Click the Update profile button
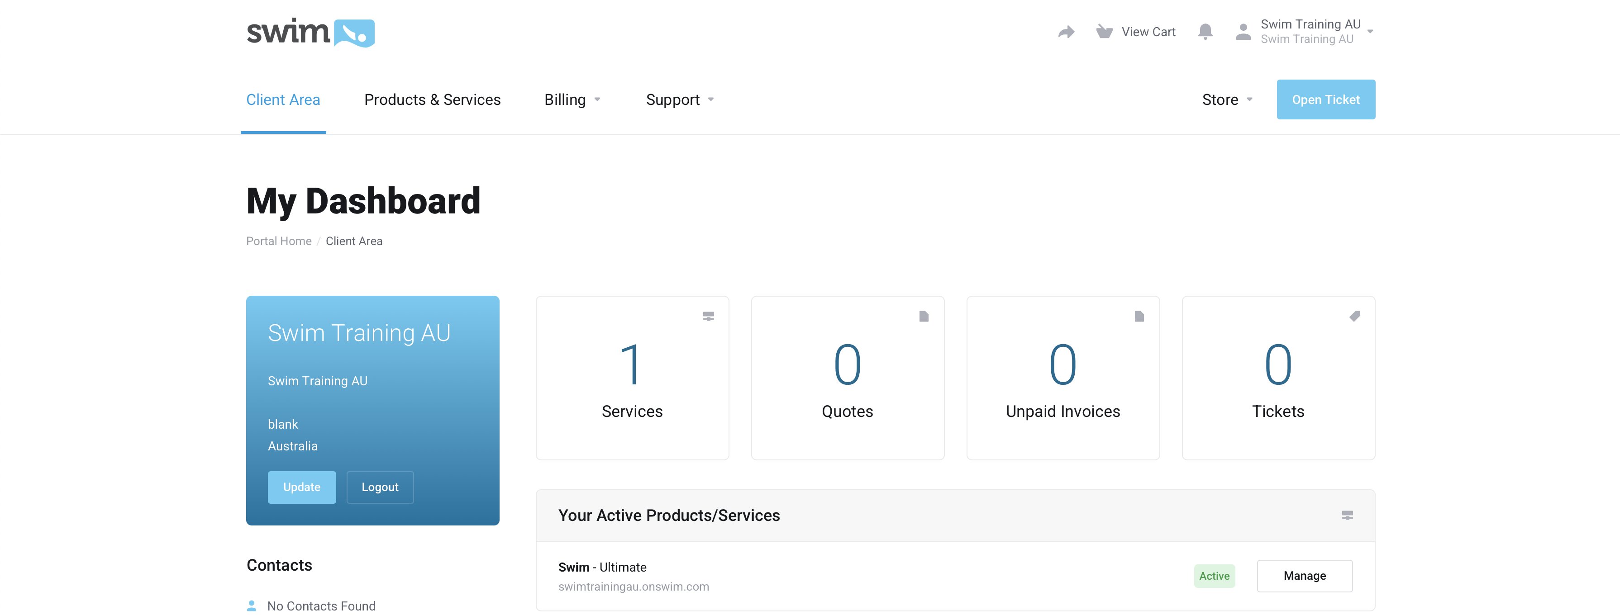This screenshot has height=615, width=1620. pyautogui.click(x=301, y=487)
